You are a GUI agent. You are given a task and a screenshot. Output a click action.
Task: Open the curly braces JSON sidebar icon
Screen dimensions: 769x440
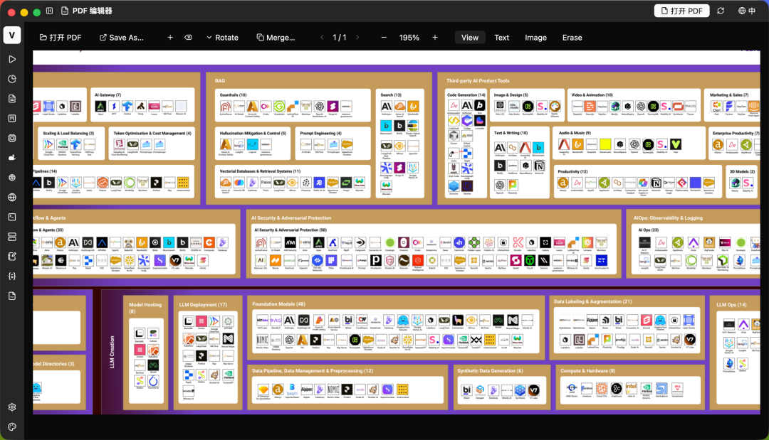pyautogui.click(x=12, y=276)
